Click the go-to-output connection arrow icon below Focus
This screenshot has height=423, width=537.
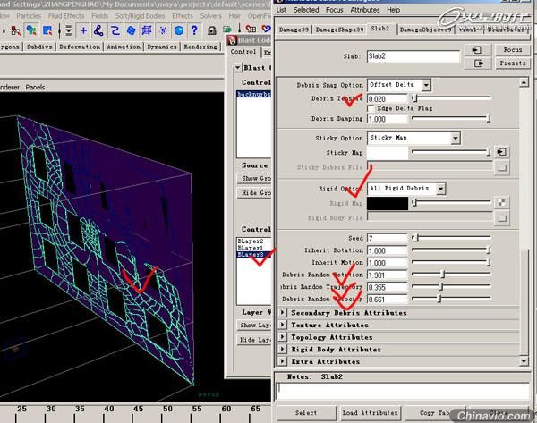[476, 63]
